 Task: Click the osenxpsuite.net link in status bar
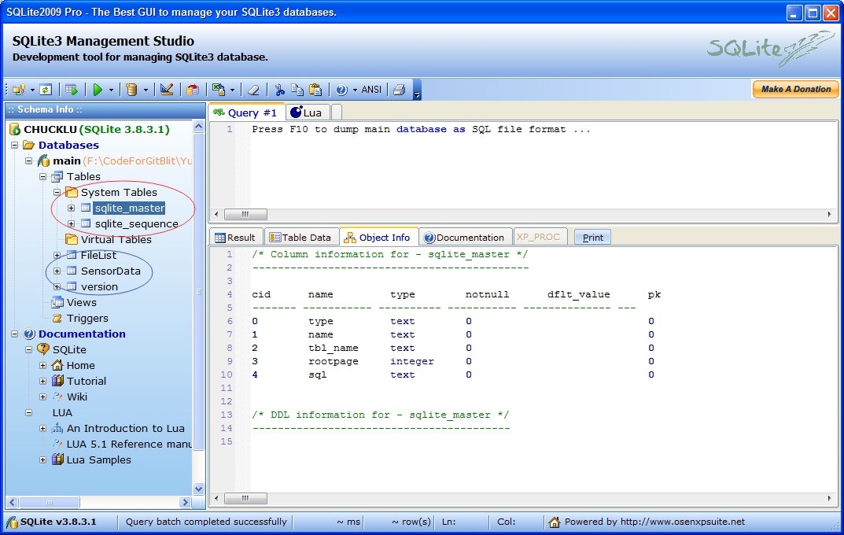682,522
